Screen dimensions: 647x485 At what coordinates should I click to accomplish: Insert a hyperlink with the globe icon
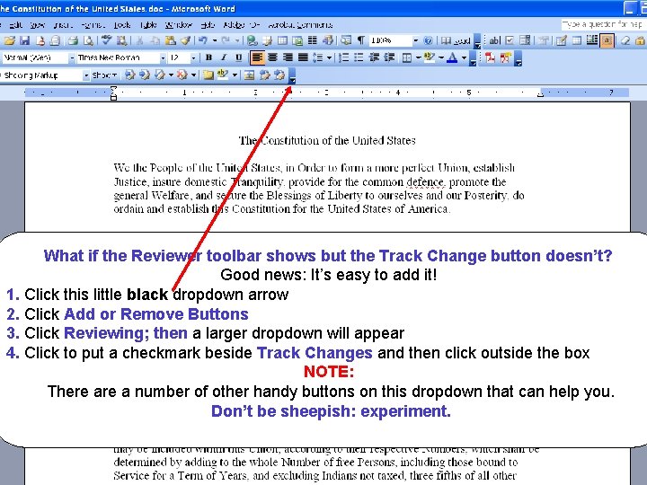pos(253,40)
